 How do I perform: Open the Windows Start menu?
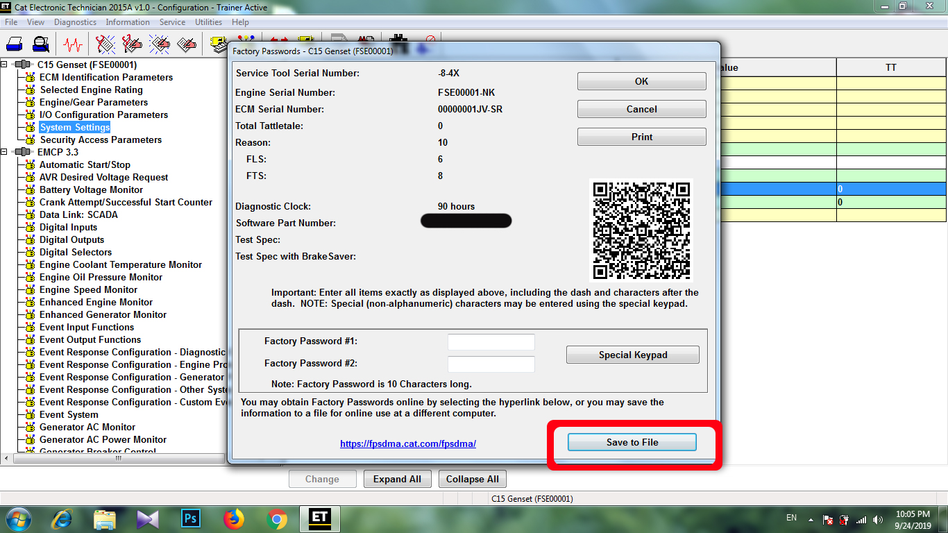pos(17,518)
